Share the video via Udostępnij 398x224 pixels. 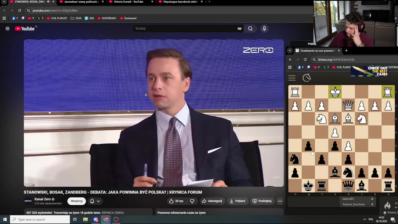[x=212, y=201]
